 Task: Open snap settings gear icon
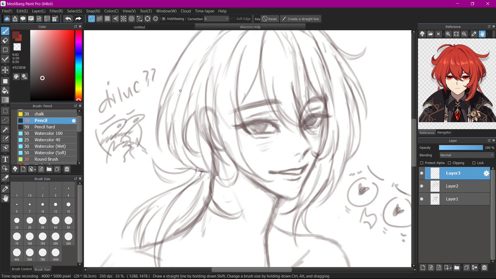pyautogui.click(x=155, y=19)
